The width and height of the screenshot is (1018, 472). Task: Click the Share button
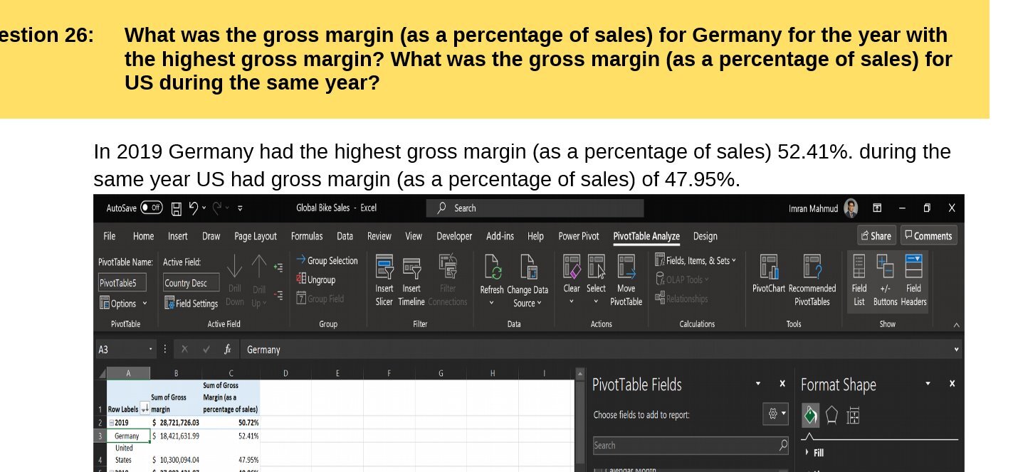tap(876, 235)
